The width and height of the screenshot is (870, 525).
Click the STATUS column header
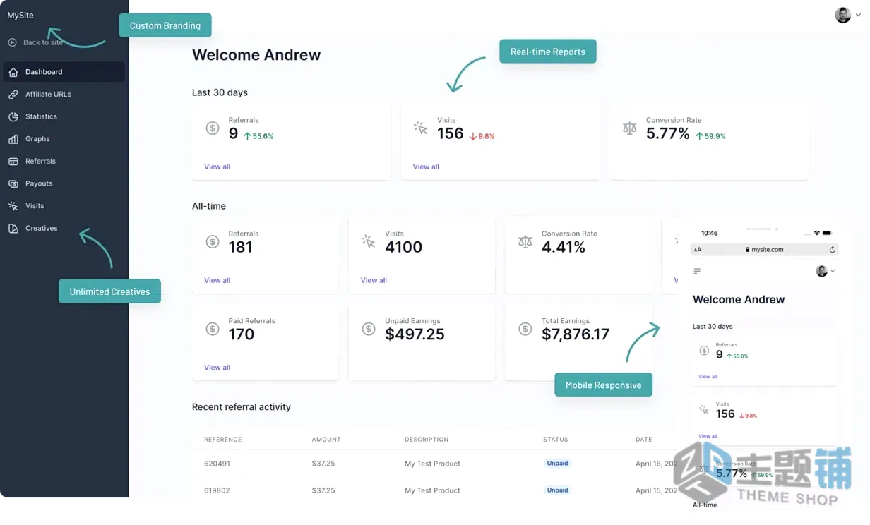click(556, 440)
